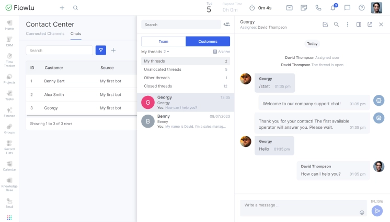The width and height of the screenshot is (390, 222).
Task: Click the Flowlu logo
Action: [20, 8]
